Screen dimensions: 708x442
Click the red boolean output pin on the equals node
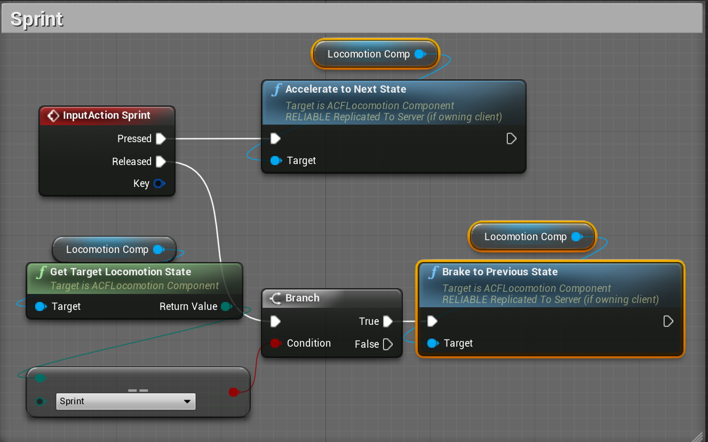click(x=233, y=392)
